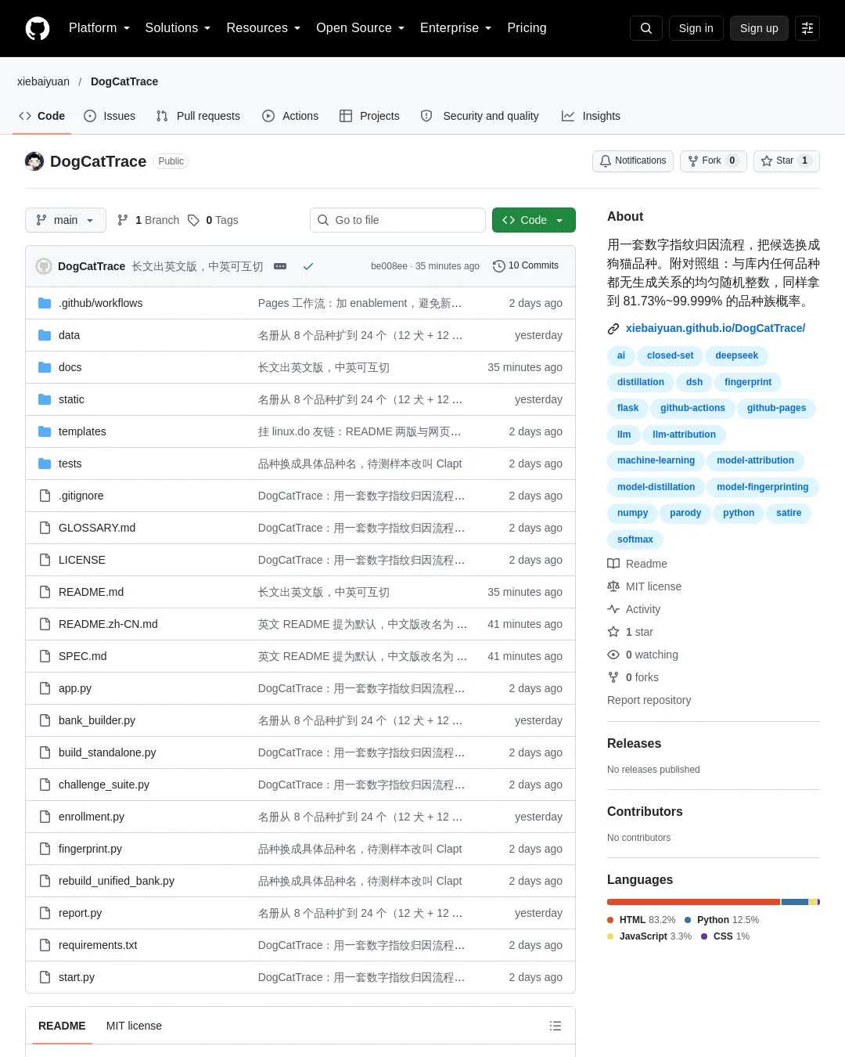Viewport: 845px width, 1057px height.
Task: Open the Pricing link
Action: tap(527, 28)
